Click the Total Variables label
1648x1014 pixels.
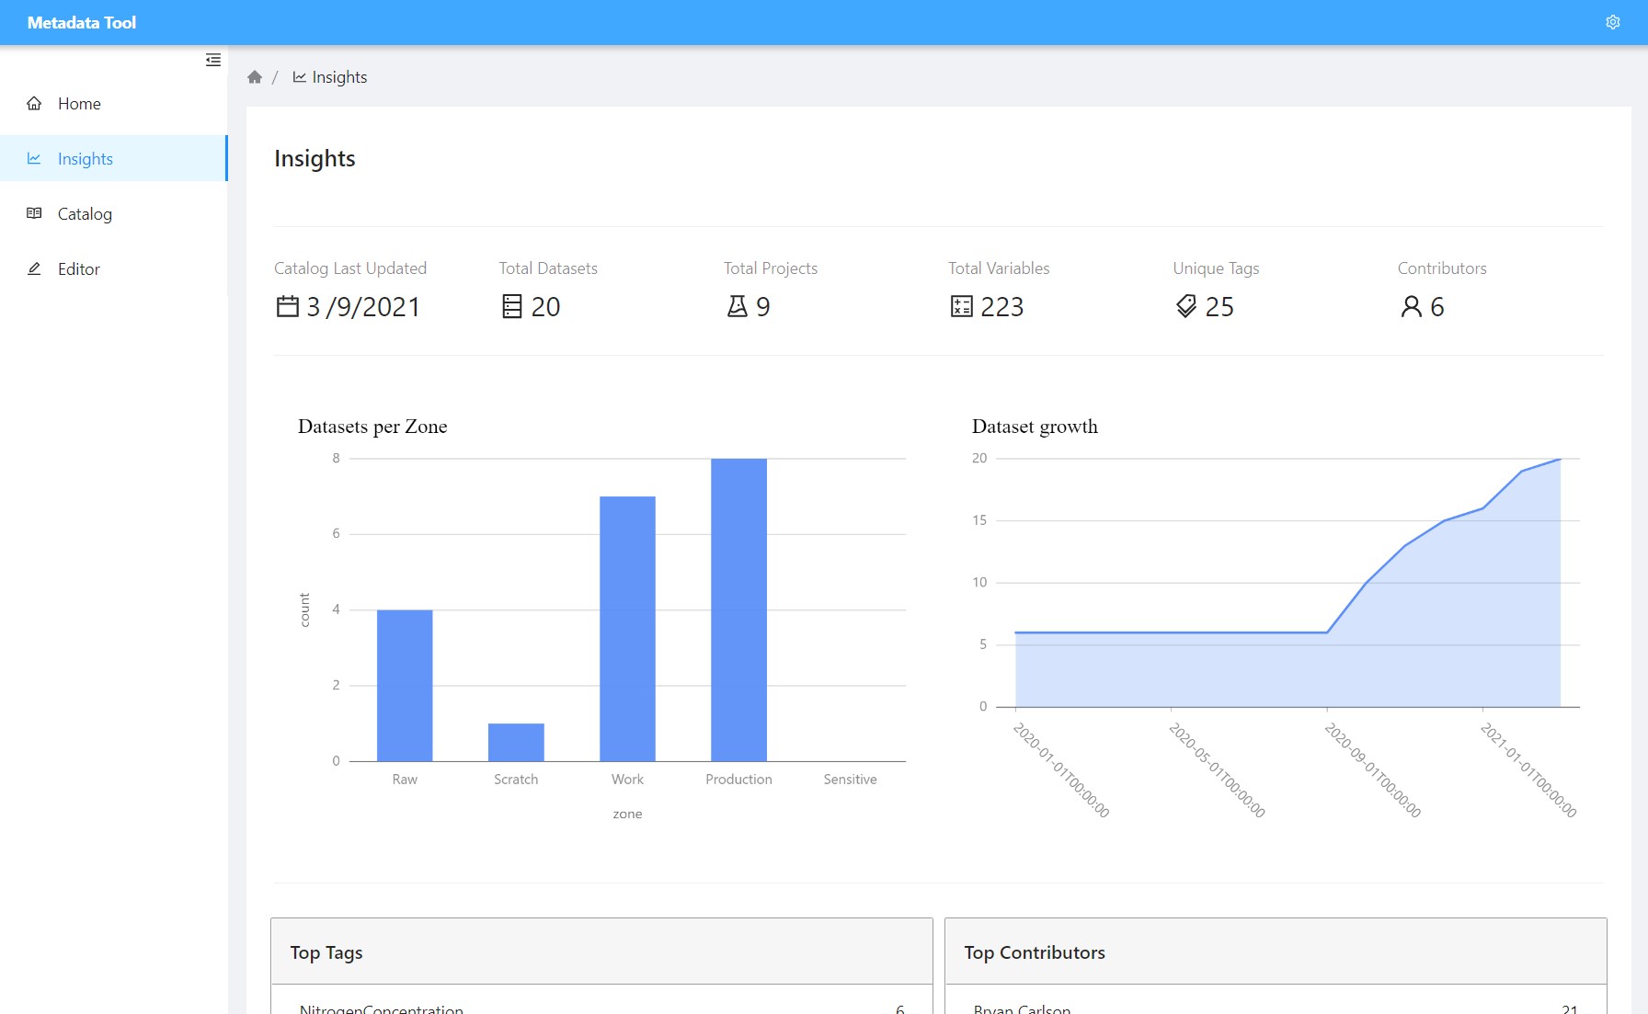999,268
